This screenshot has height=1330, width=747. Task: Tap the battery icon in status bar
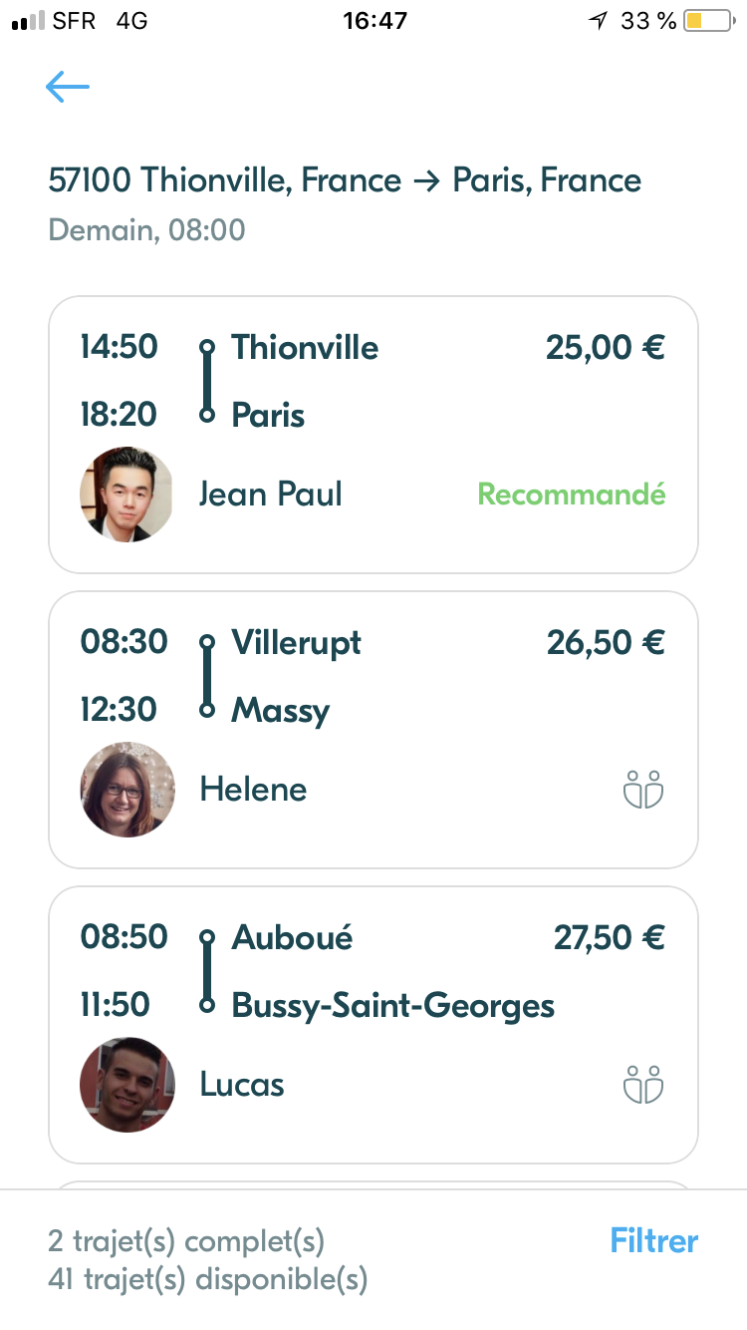click(707, 21)
